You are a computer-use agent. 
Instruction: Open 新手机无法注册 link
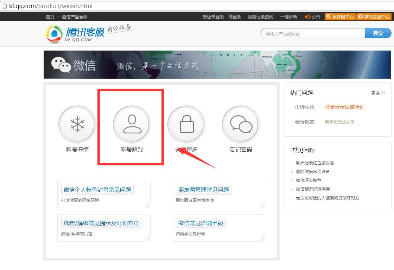click(339, 122)
